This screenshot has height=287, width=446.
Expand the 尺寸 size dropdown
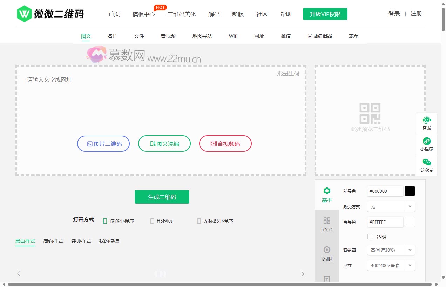point(391,265)
